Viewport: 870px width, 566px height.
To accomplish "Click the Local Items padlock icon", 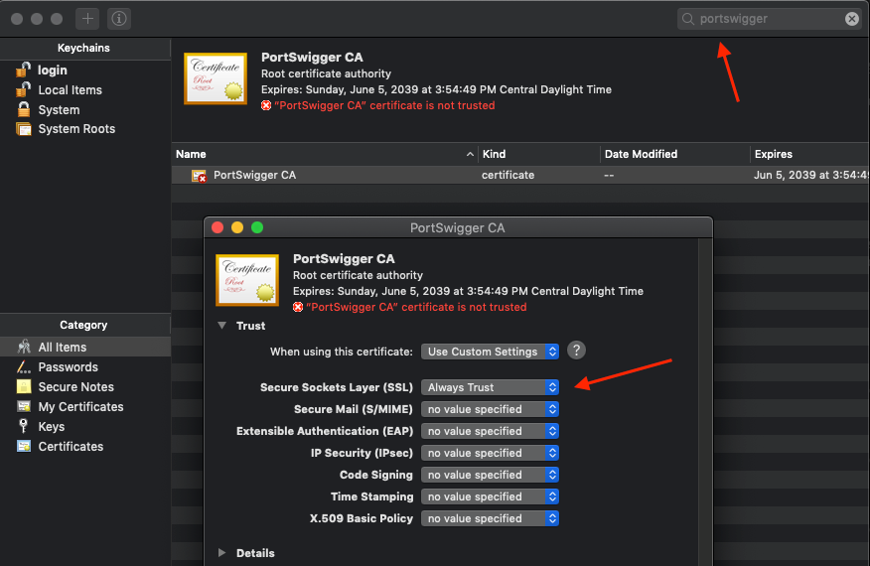I will (x=23, y=89).
